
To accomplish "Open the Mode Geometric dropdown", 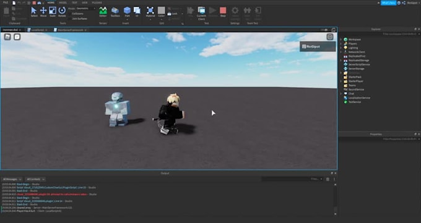I will pos(86,9).
